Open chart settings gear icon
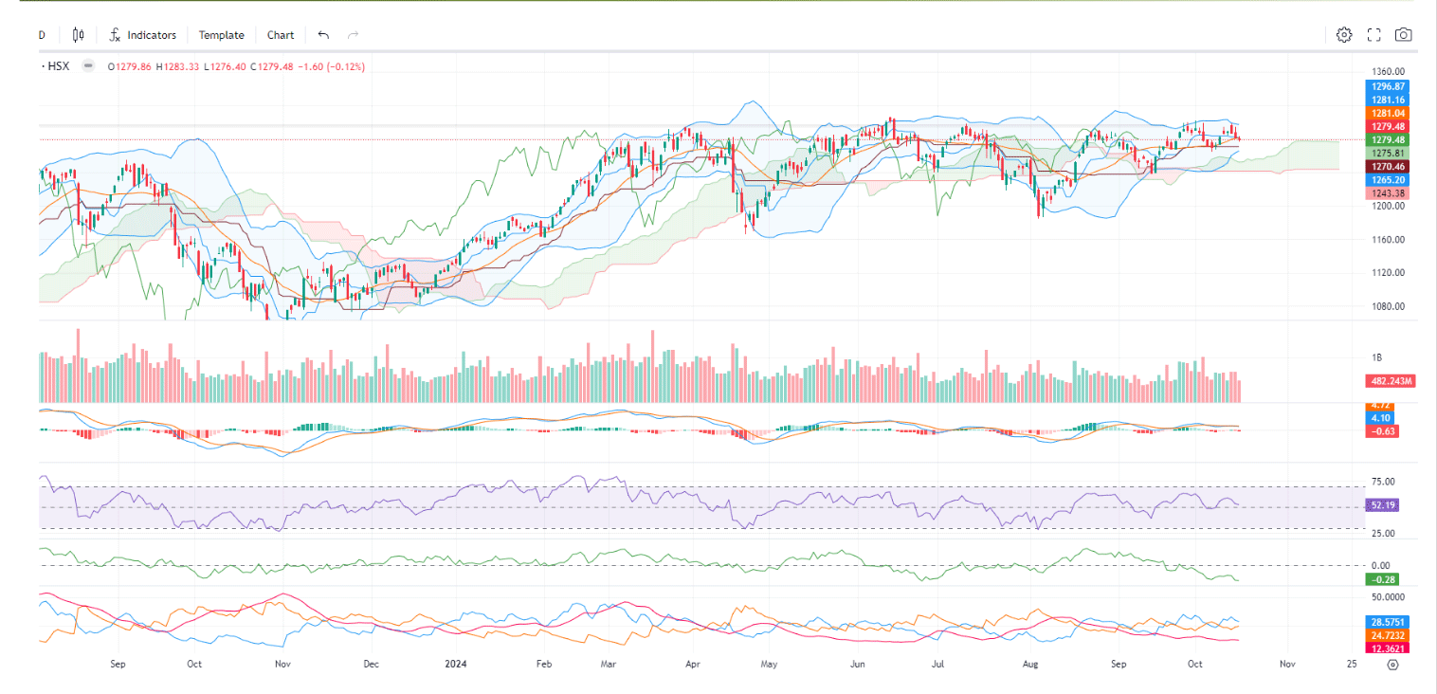Screen dimensions: 1437x694 click(x=1344, y=35)
